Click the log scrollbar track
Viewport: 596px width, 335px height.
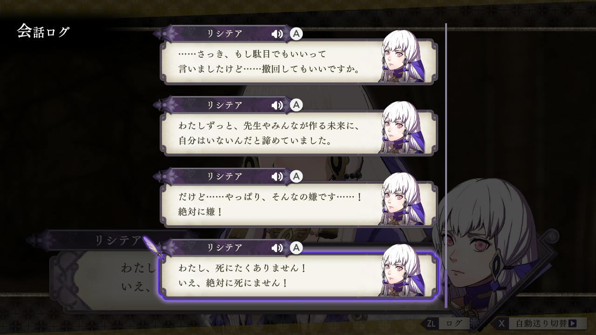(x=446, y=165)
